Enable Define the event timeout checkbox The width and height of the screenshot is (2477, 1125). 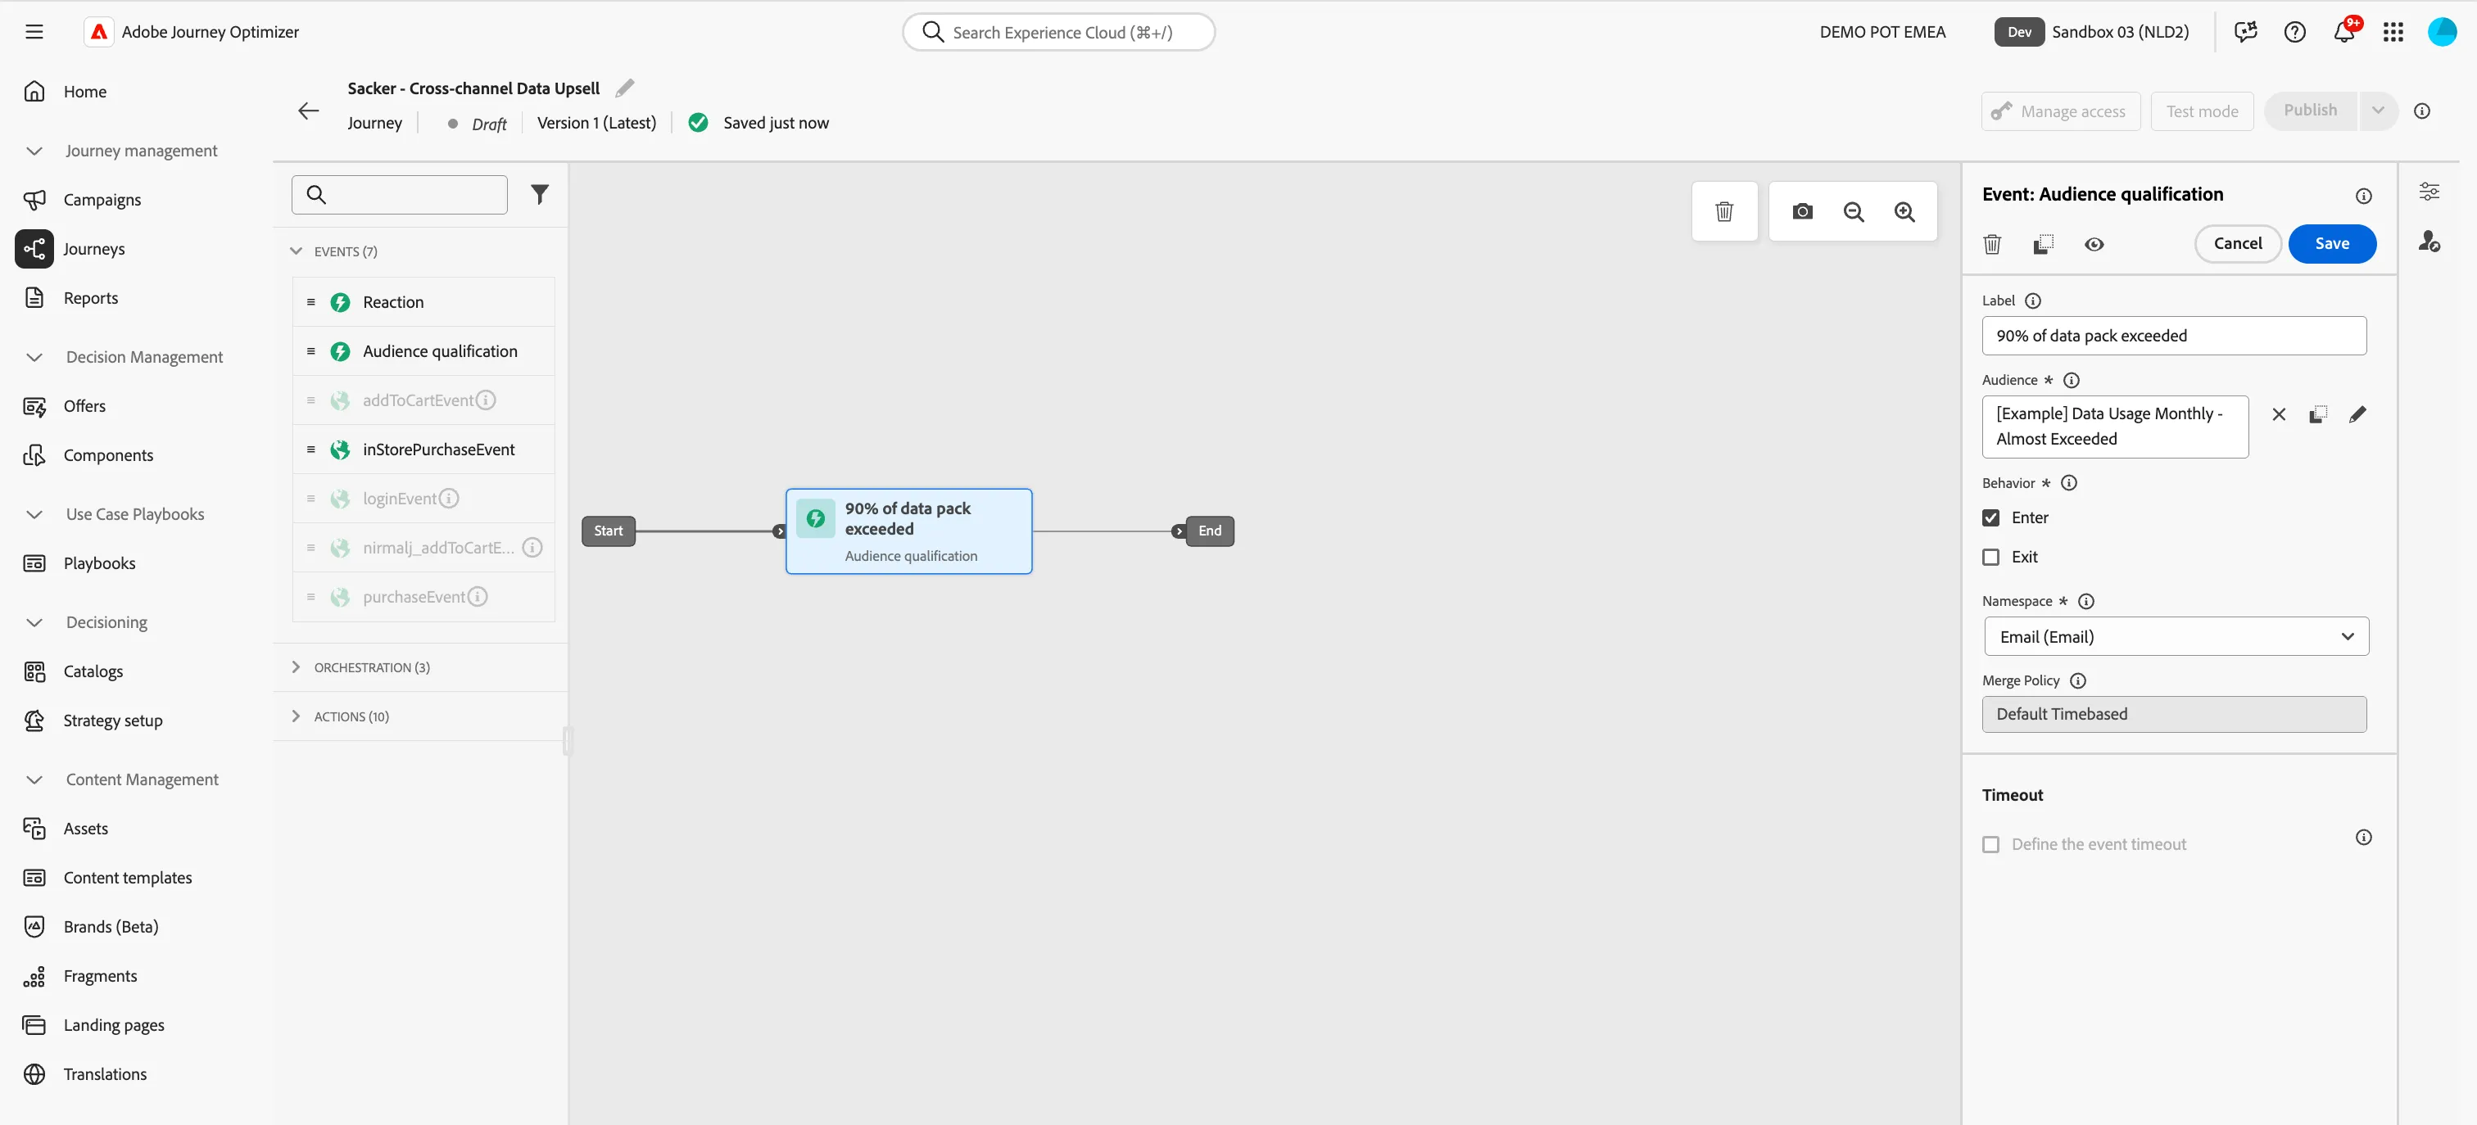[1991, 844]
